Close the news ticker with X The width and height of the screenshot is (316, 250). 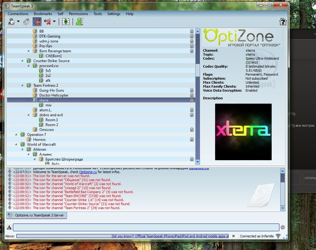(x=233, y=236)
